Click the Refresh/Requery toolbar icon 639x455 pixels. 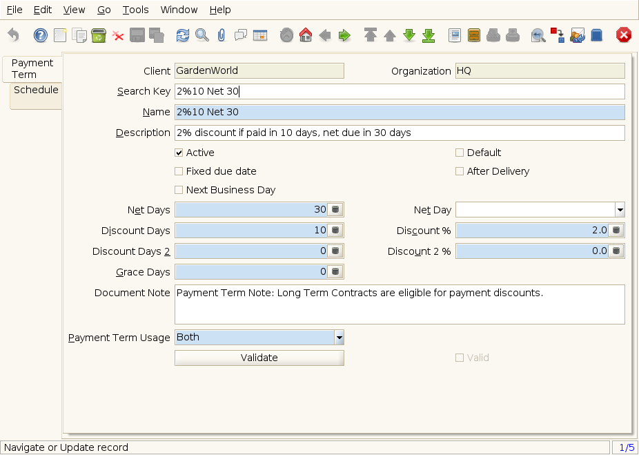coord(182,35)
